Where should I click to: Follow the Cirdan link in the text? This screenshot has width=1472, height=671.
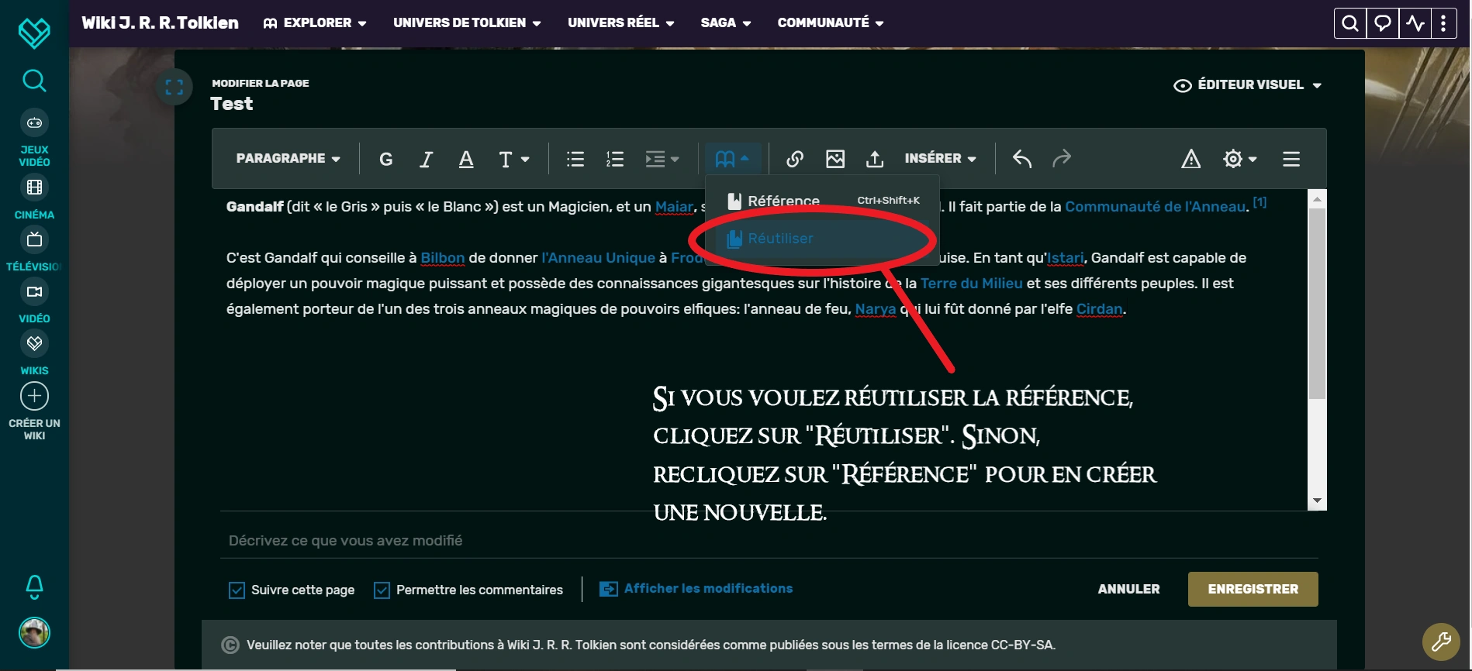tap(1100, 309)
